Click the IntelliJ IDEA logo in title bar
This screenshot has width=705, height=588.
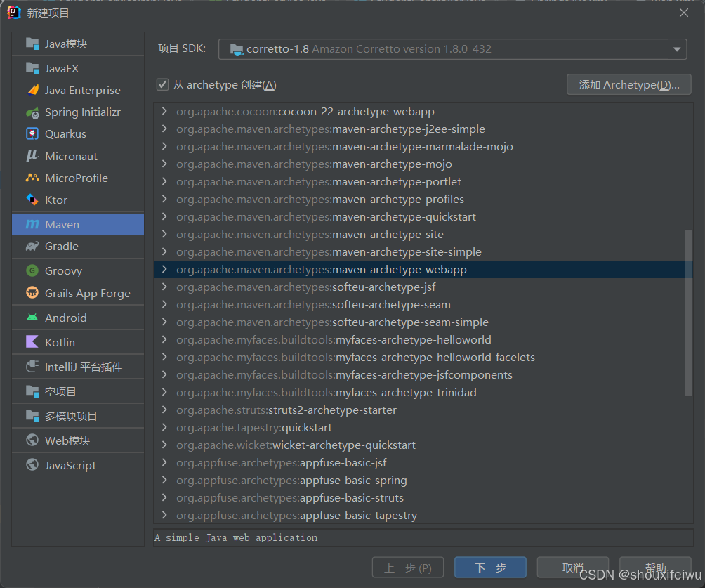point(14,13)
